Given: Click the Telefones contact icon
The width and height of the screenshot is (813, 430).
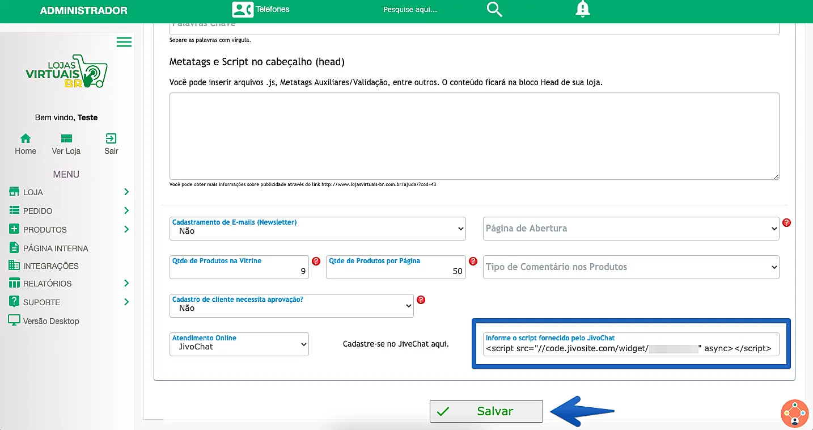Looking at the screenshot, I should point(243,10).
